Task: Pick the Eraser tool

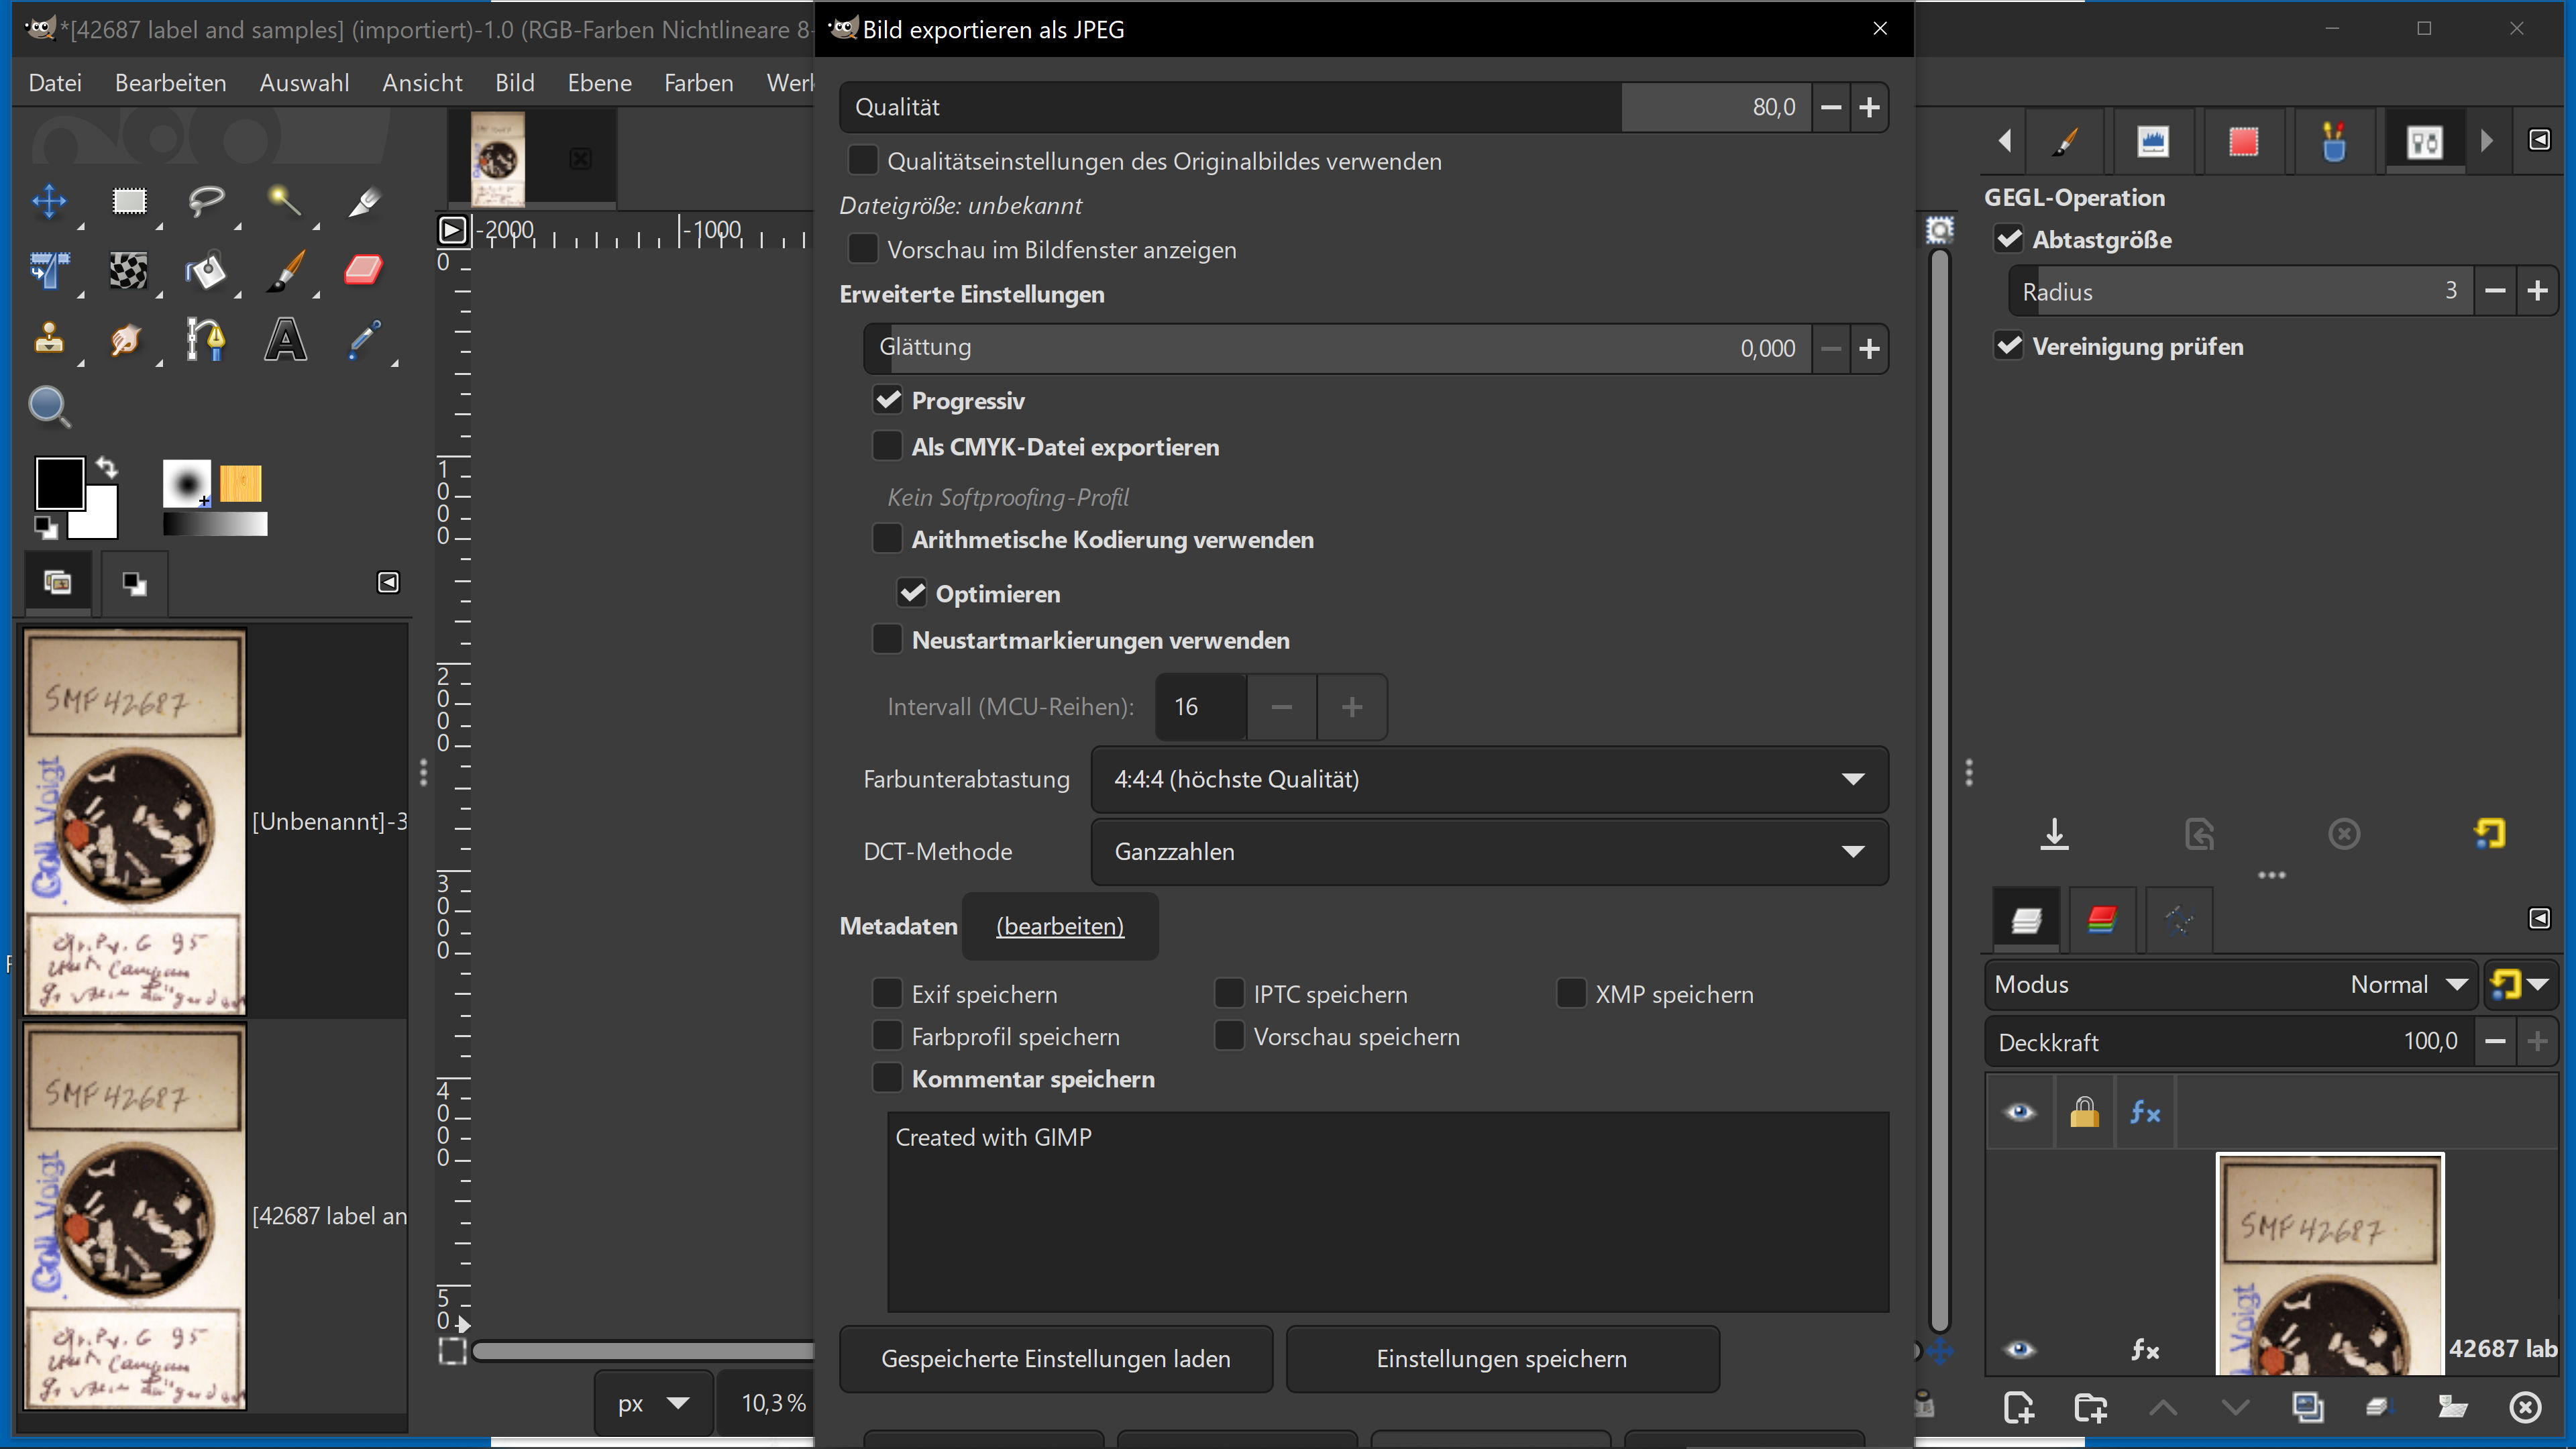Action: [363, 270]
